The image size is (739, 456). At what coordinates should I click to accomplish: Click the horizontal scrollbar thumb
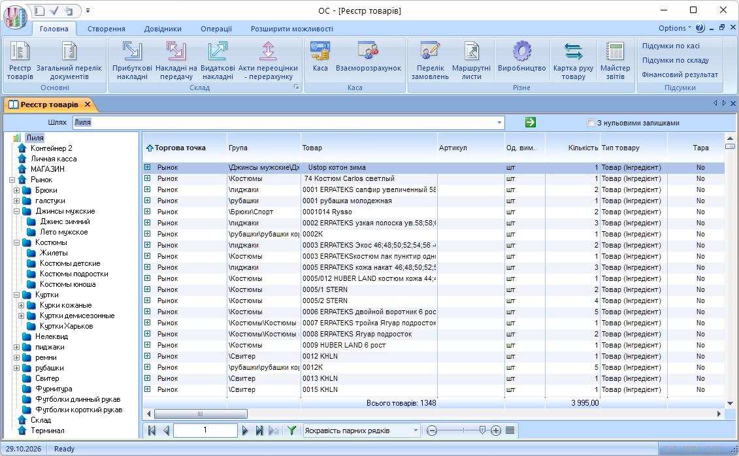pos(201,414)
